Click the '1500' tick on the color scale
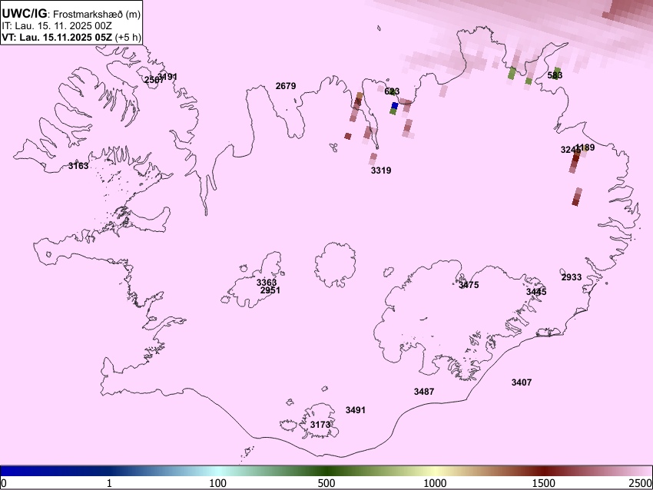653x490 pixels. tap(544, 483)
